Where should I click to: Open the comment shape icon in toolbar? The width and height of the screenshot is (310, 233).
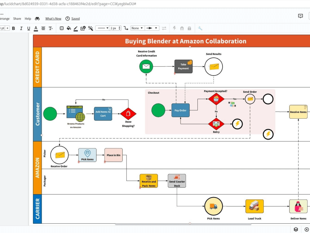(82, 28)
